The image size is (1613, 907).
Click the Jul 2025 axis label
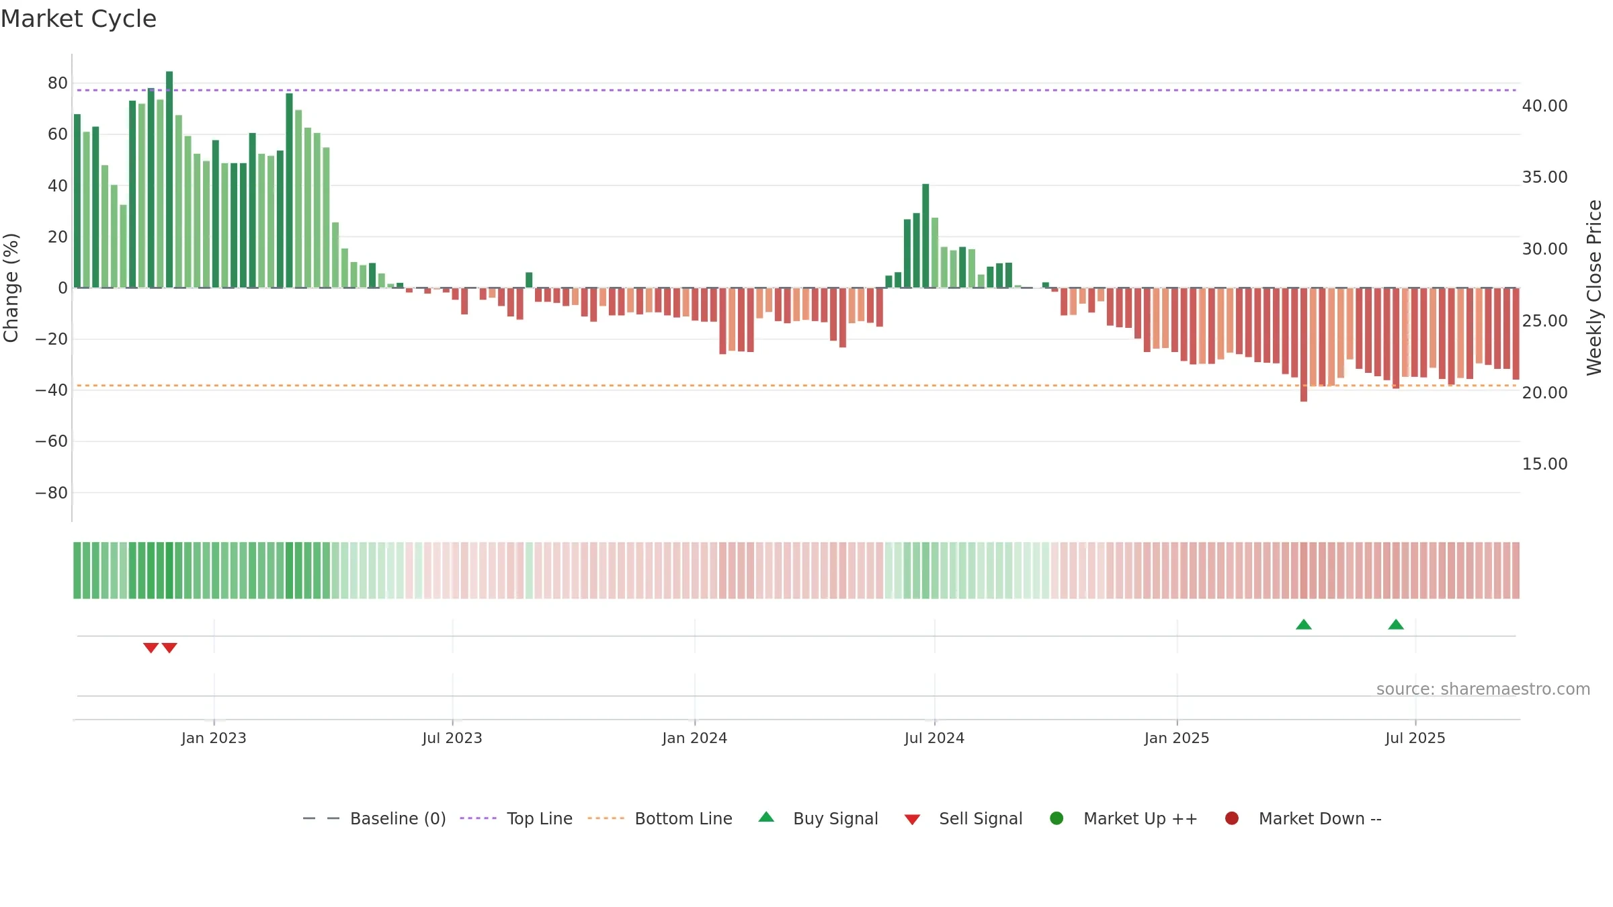(x=1415, y=738)
